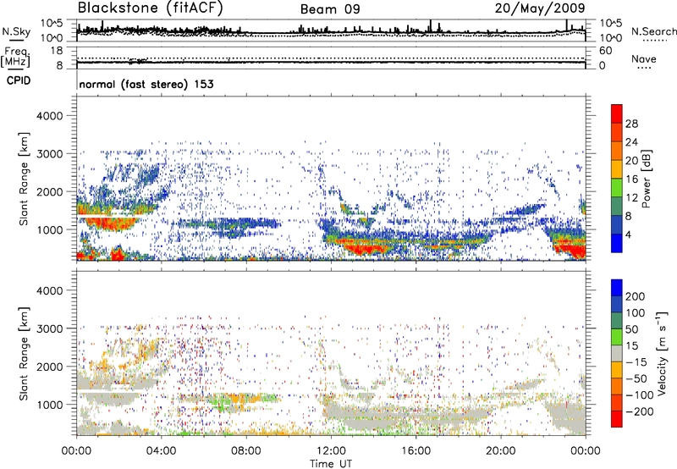The width and height of the screenshot is (677, 469).
Task: Click 'normal (fast stereo) 153' text
Action: pyautogui.click(x=146, y=85)
